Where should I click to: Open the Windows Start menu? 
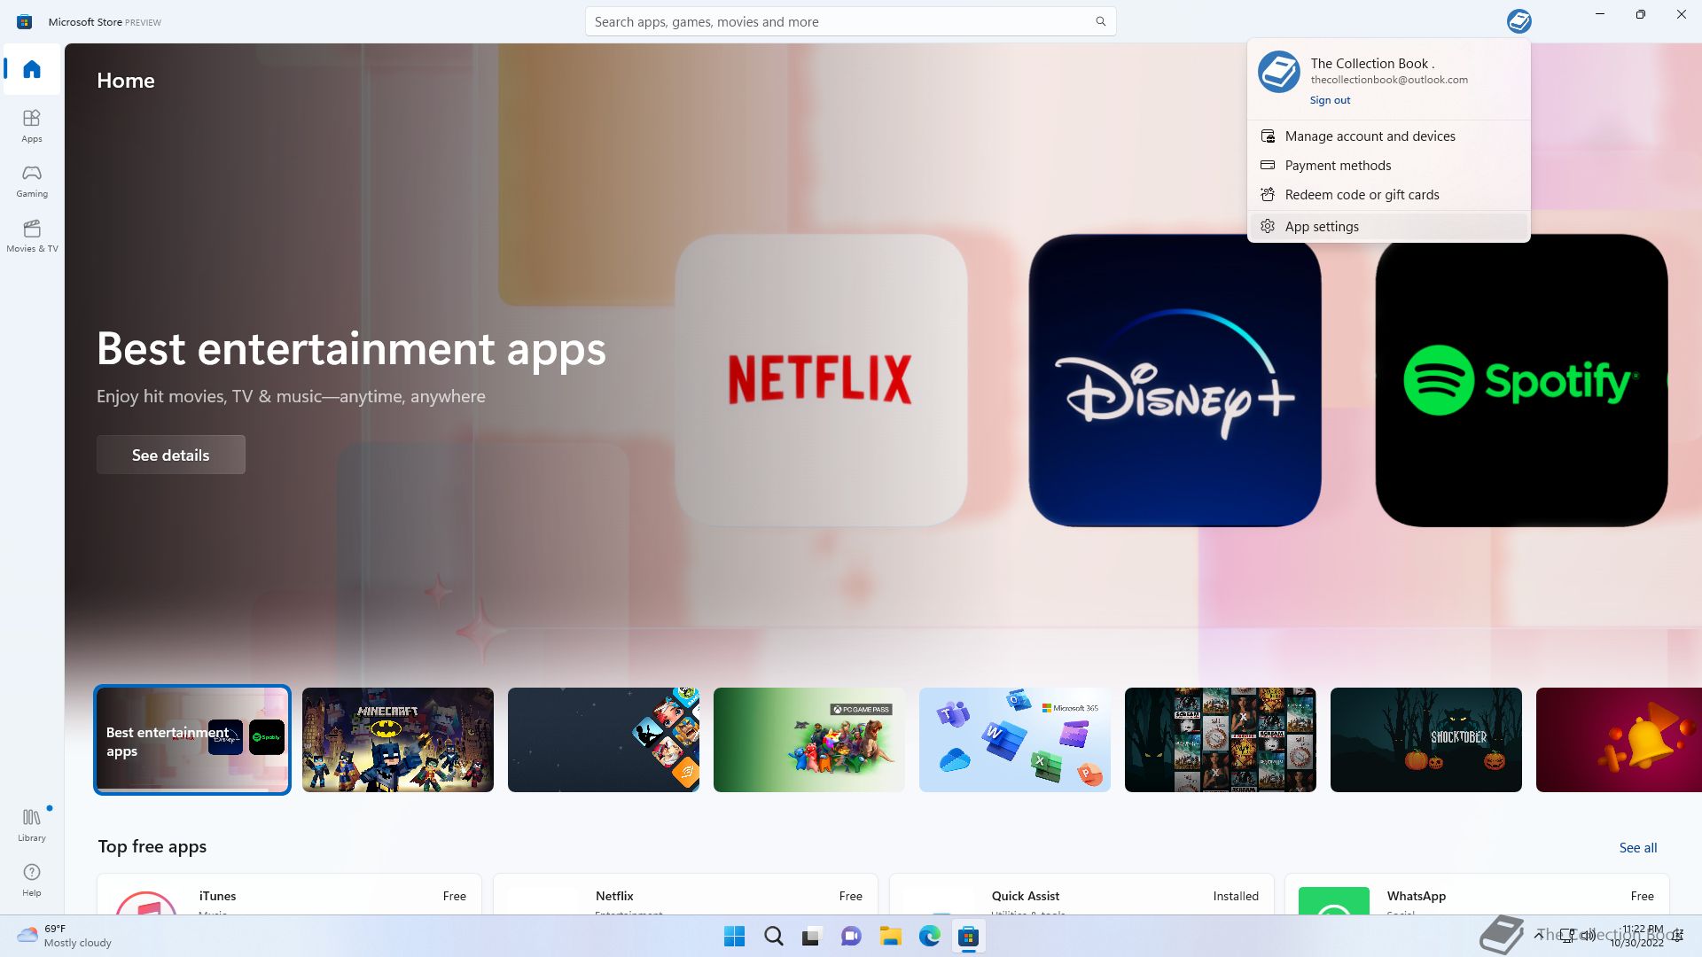click(735, 937)
